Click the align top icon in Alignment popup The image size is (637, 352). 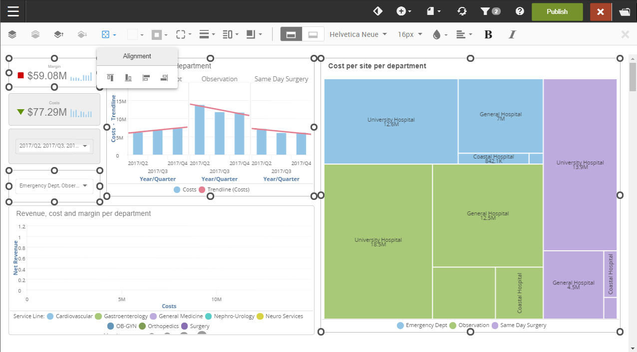click(110, 77)
